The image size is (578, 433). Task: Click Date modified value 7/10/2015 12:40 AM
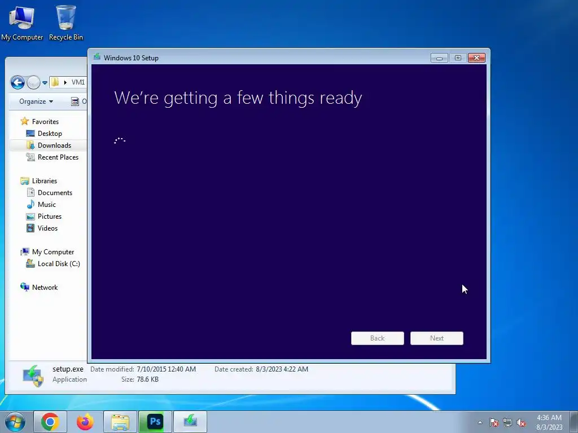pos(167,369)
